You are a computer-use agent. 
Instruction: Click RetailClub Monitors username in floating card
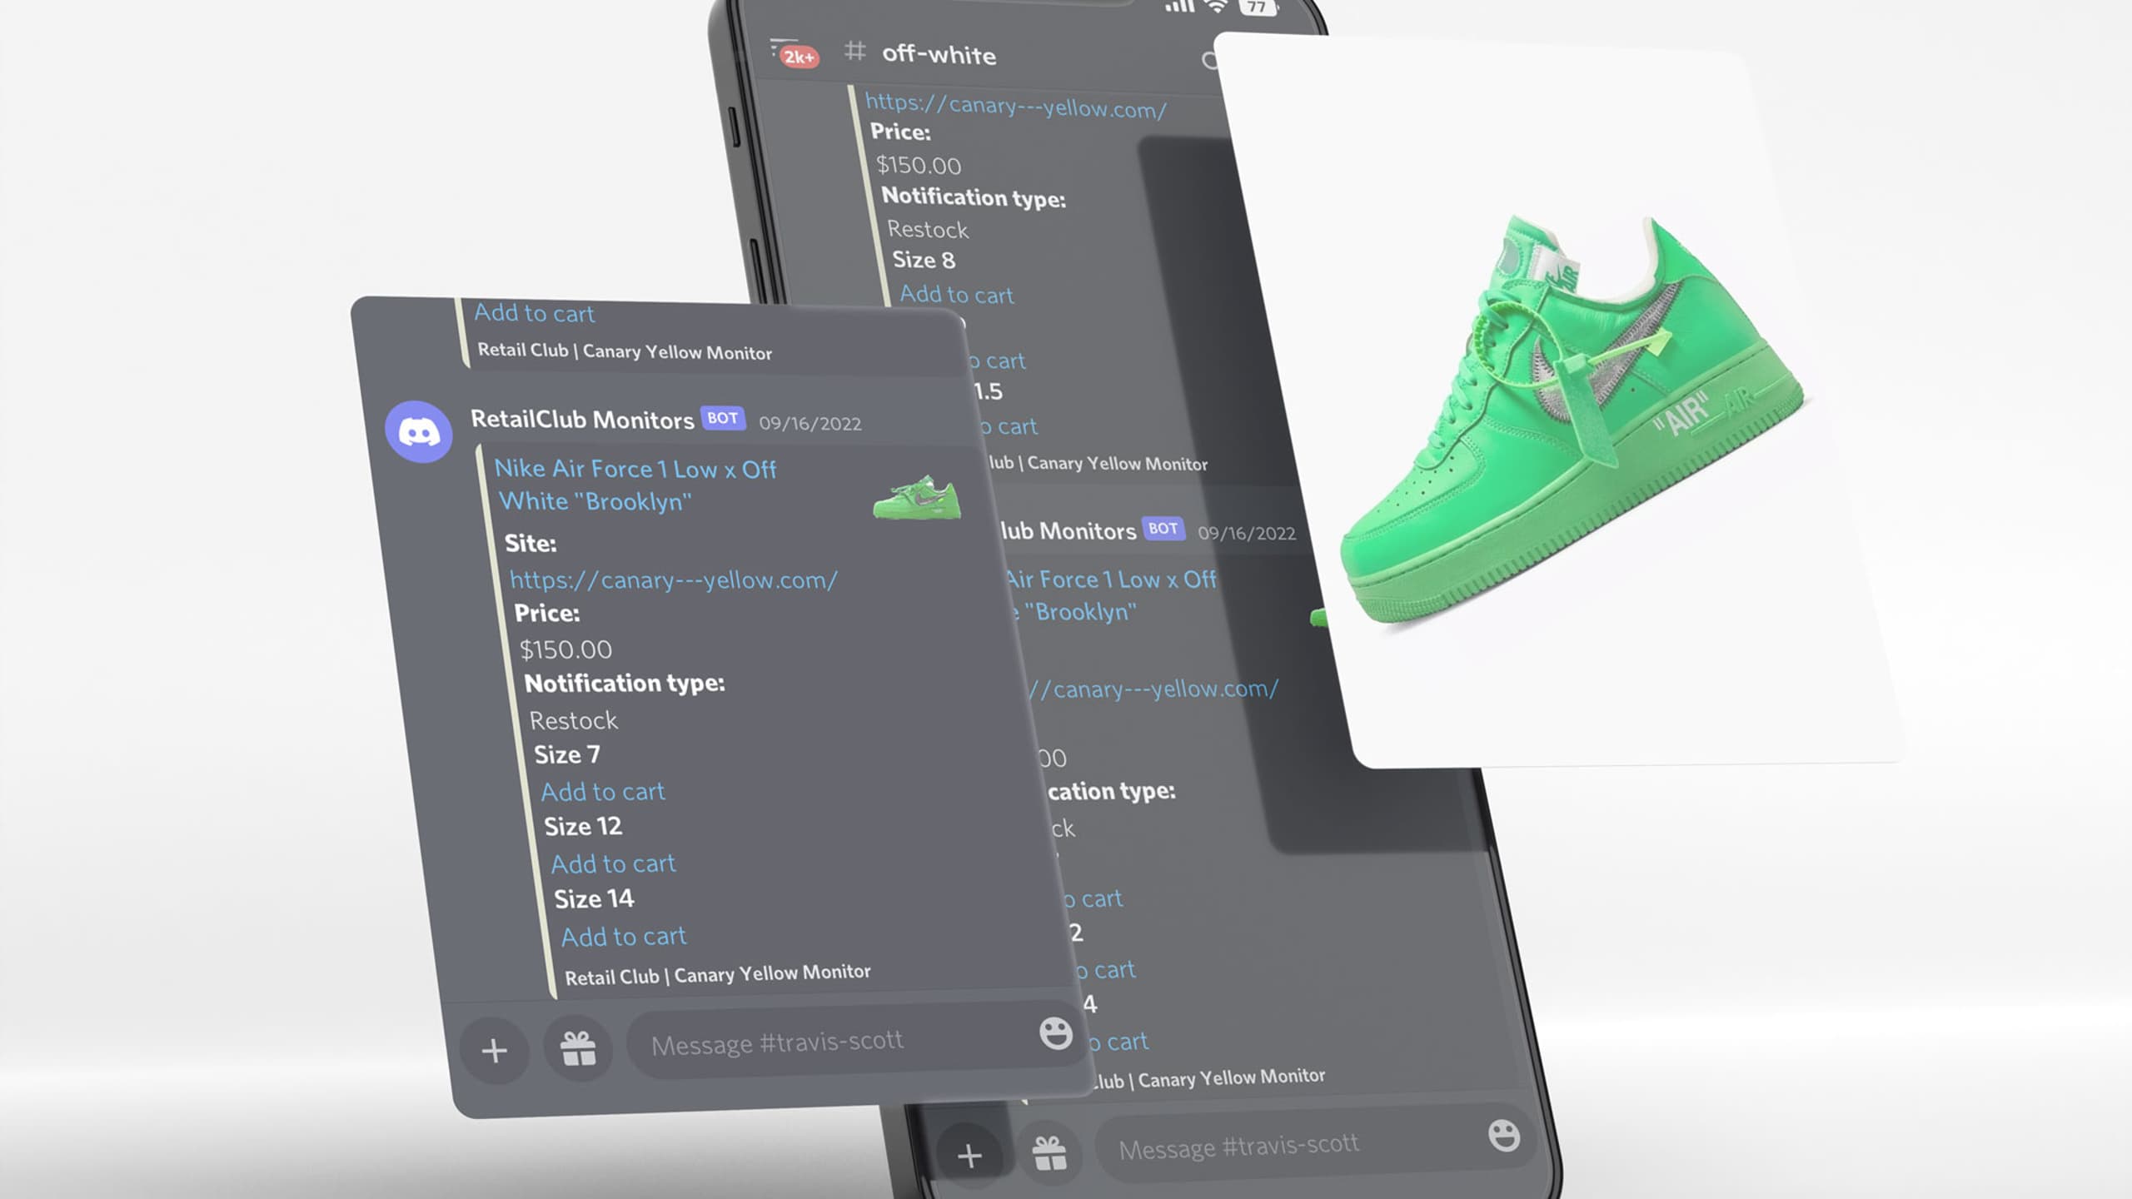point(582,419)
